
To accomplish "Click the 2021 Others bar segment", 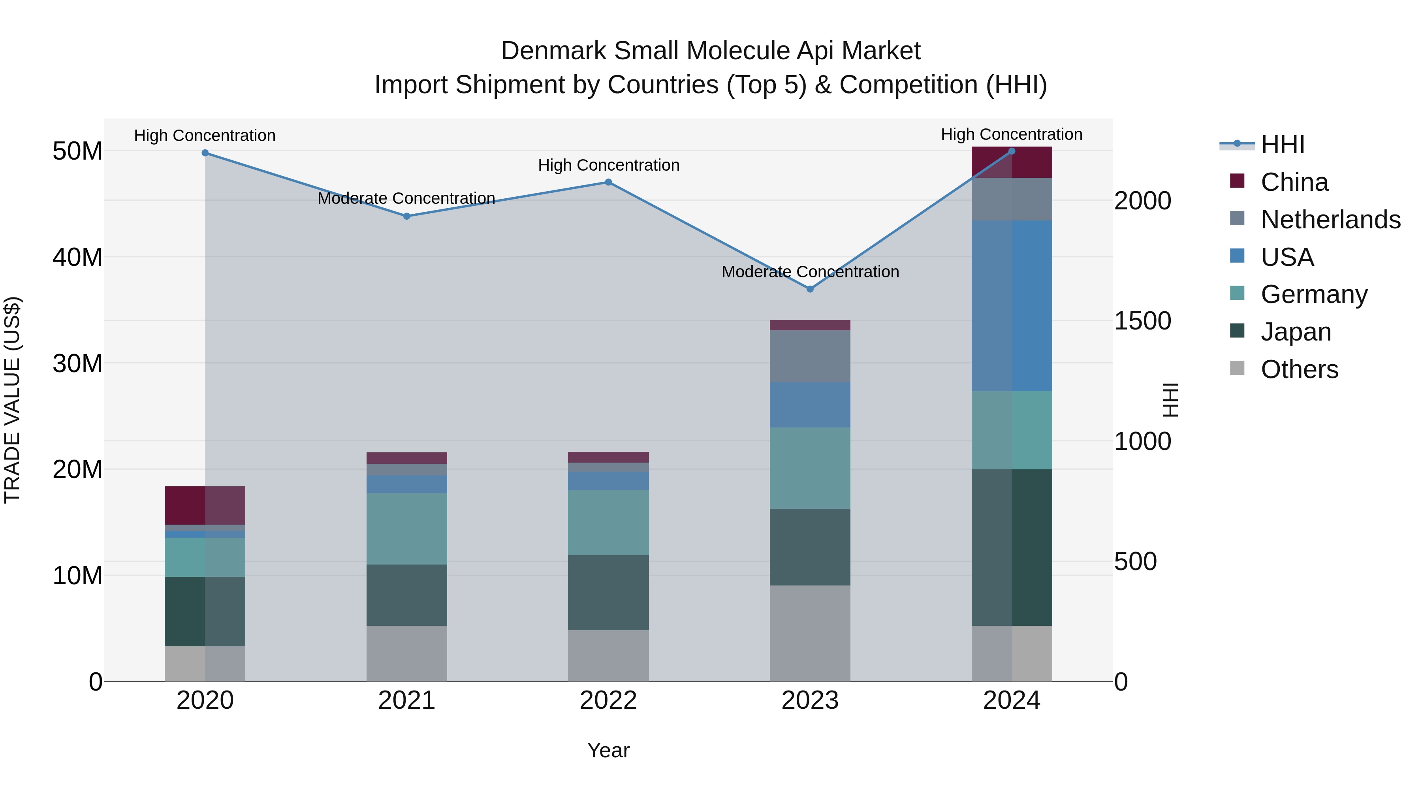I will (407, 654).
